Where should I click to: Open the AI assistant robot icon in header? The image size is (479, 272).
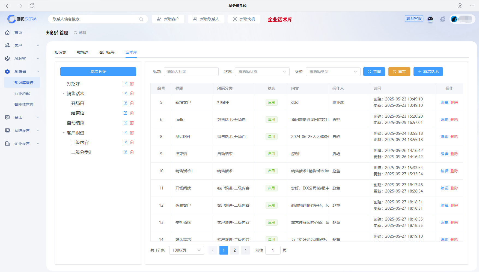(430, 19)
